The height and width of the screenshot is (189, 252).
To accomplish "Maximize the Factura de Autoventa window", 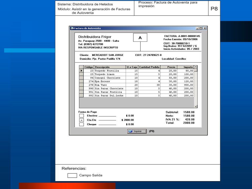I will coord(201,28).
